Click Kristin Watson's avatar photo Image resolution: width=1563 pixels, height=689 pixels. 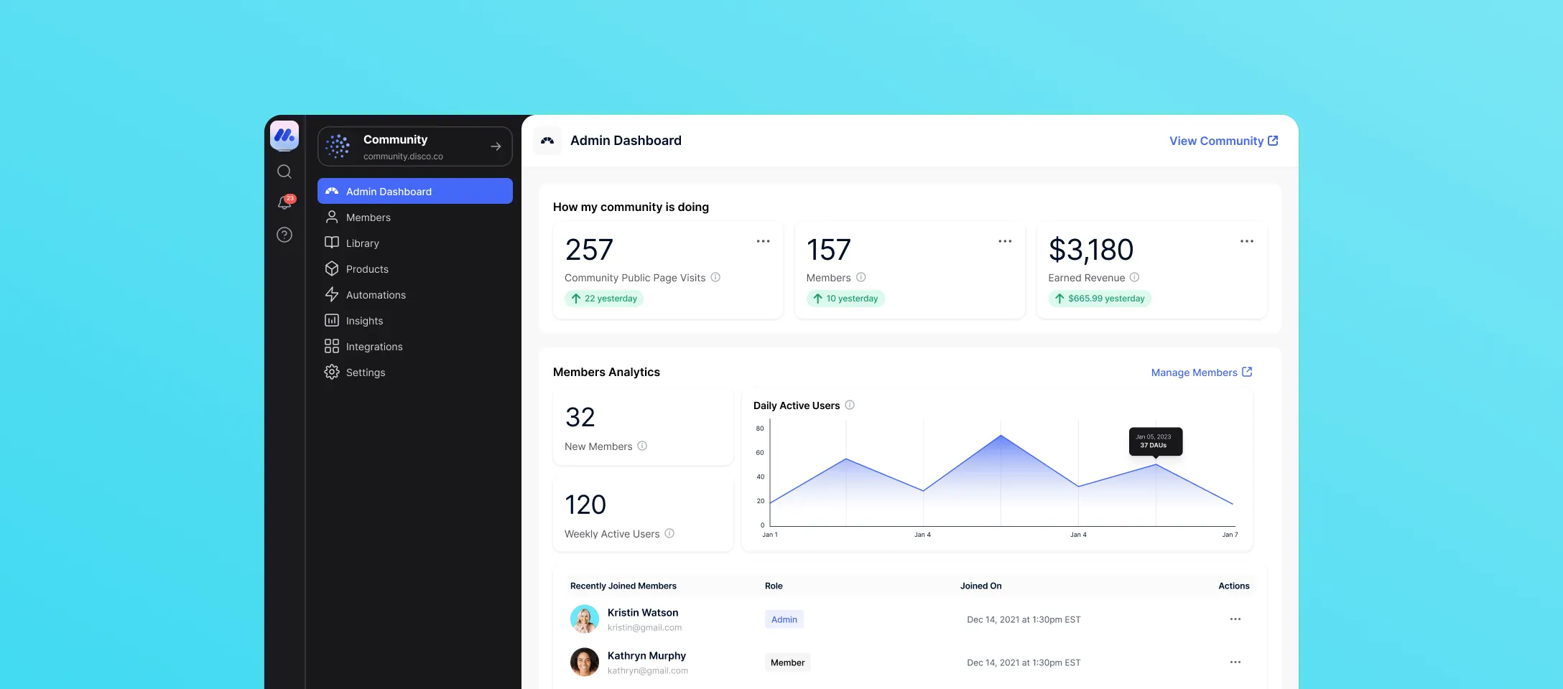pyautogui.click(x=585, y=619)
